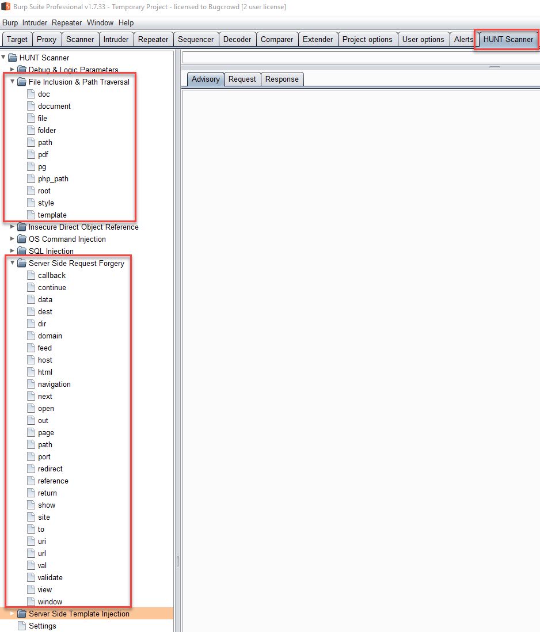This screenshot has height=632, width=540.
Task: Select the HUNT Scanner tab
Action: (x=508, y=40)
